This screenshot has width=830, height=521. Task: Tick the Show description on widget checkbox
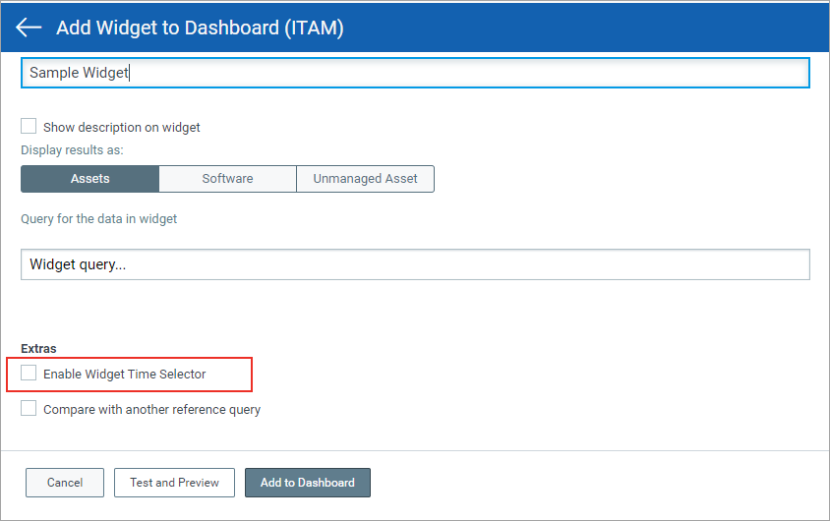(29, 127)
